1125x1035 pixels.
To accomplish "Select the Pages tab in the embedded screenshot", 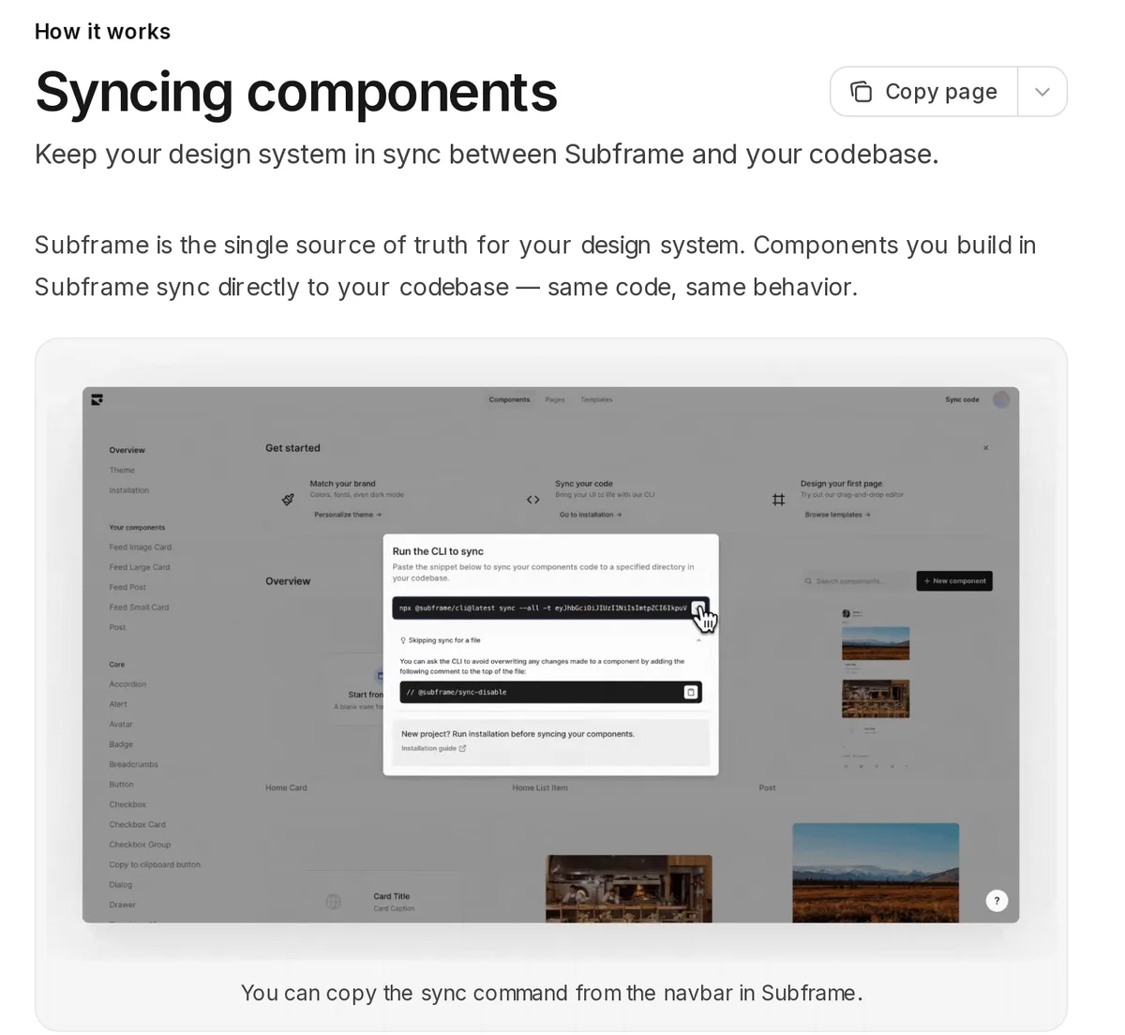I will [x=555, y=399].
